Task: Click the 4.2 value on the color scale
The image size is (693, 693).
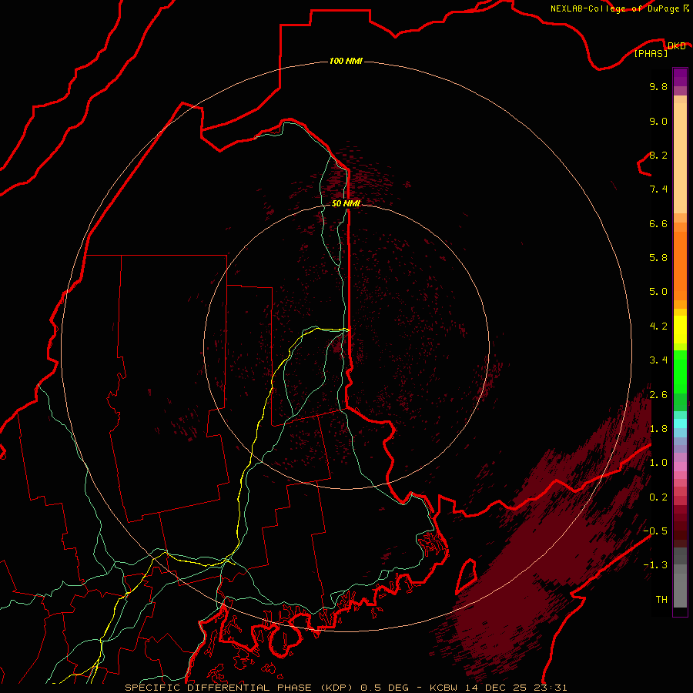Action: click(x=658, y=326)
